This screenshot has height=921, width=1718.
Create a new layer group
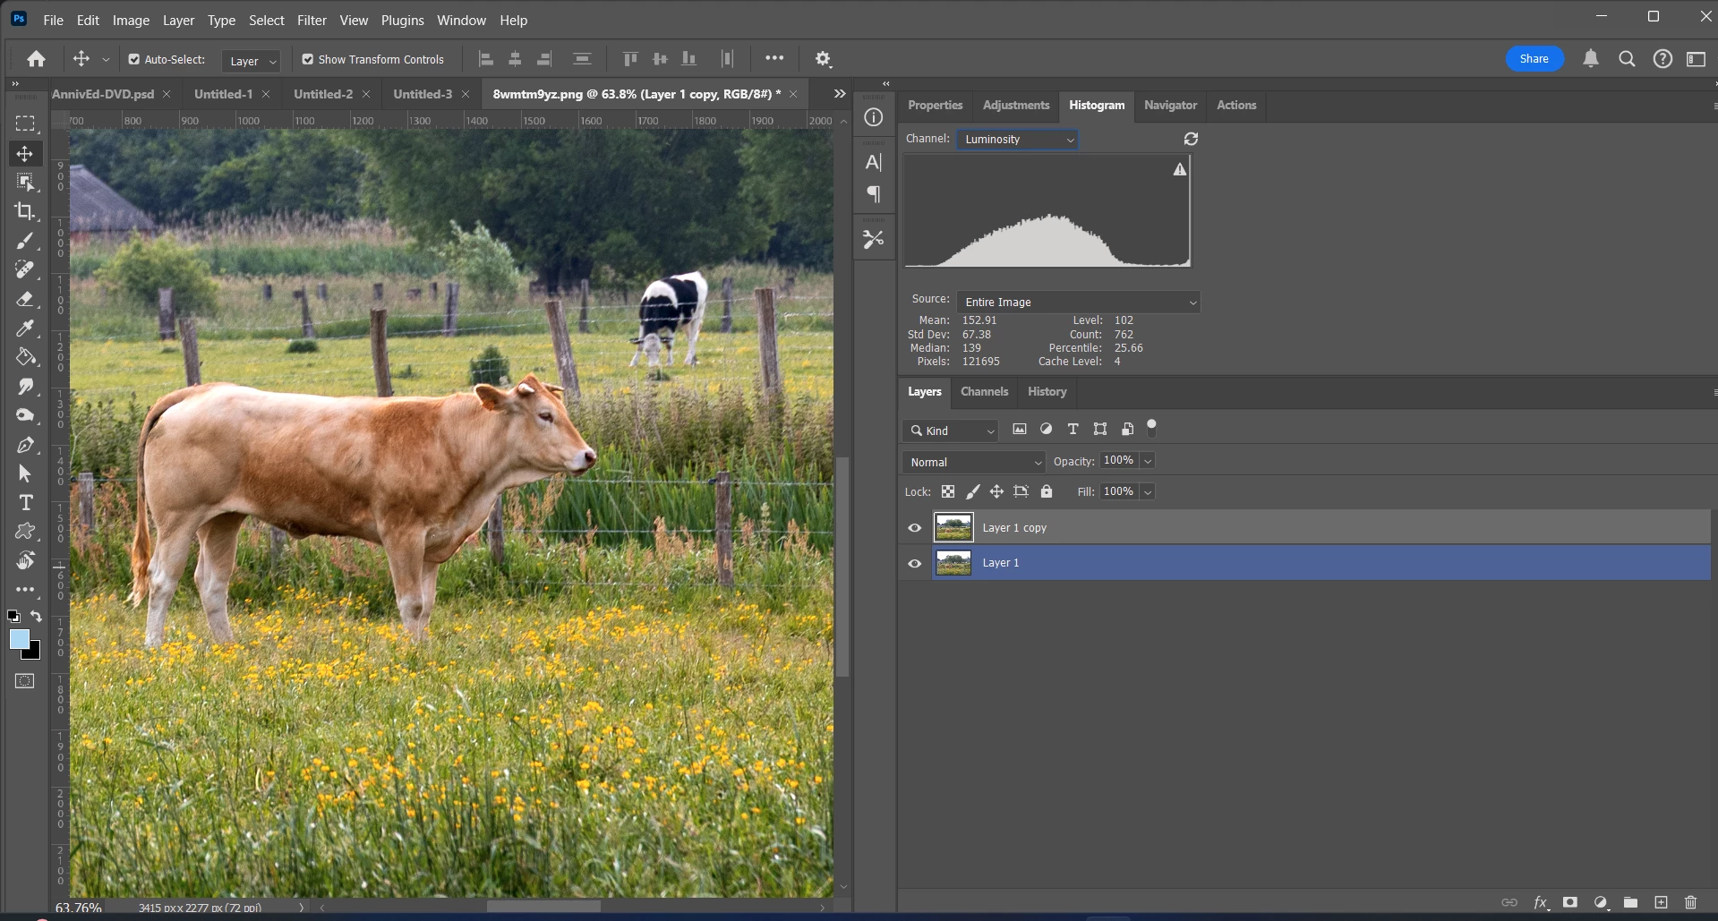pyautogui.click(x=1630, y=902)
